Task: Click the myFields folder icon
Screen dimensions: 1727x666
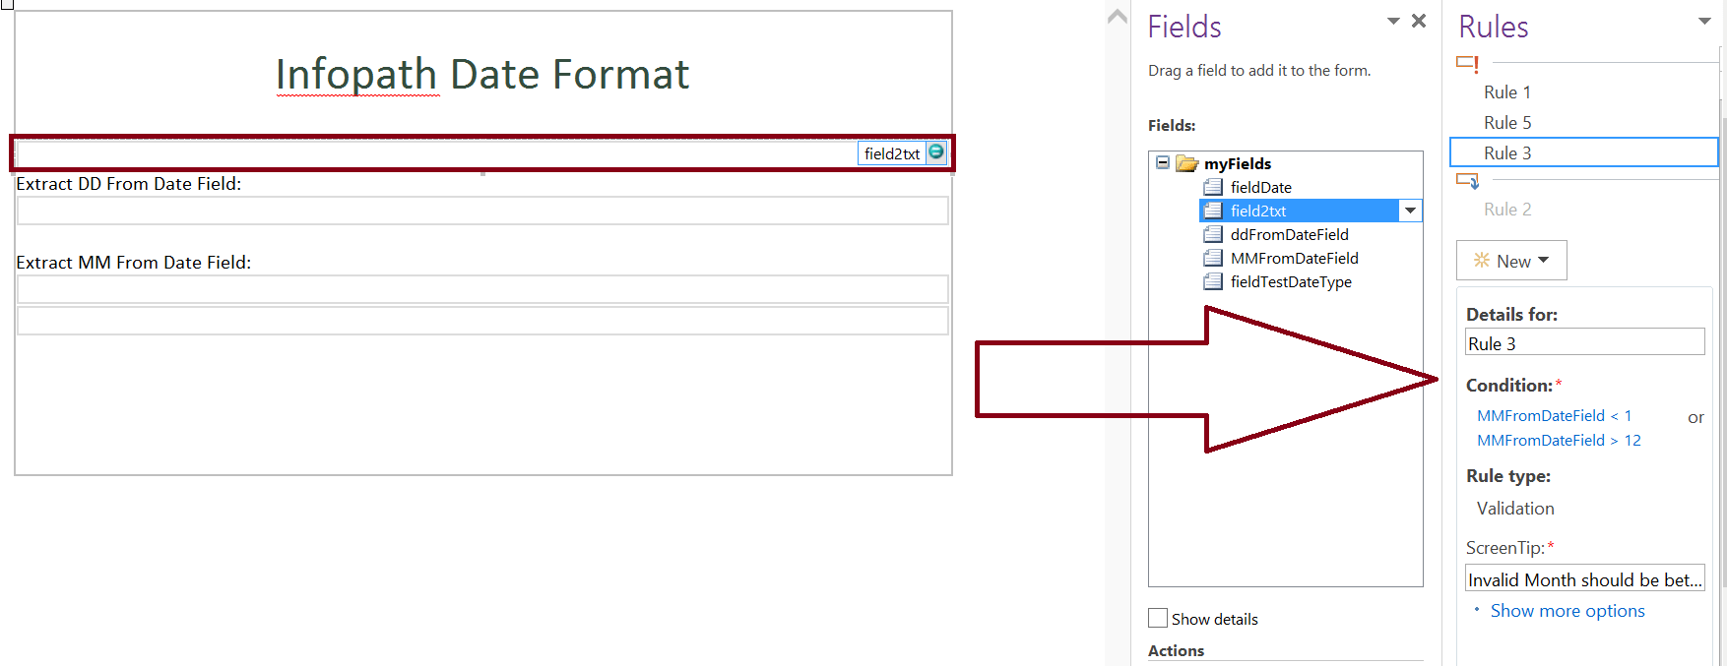Action: click(x=1186, y=163)
